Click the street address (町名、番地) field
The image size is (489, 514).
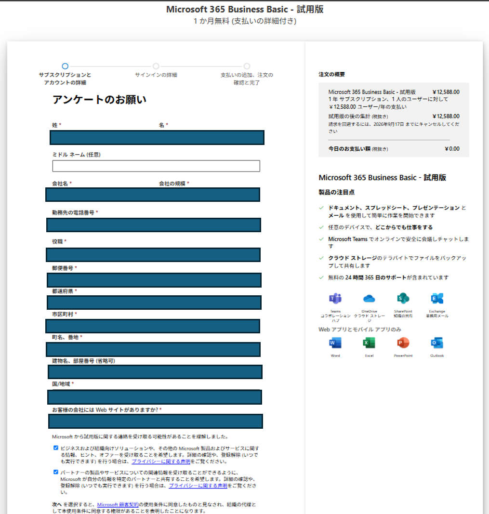click(153, 349)
